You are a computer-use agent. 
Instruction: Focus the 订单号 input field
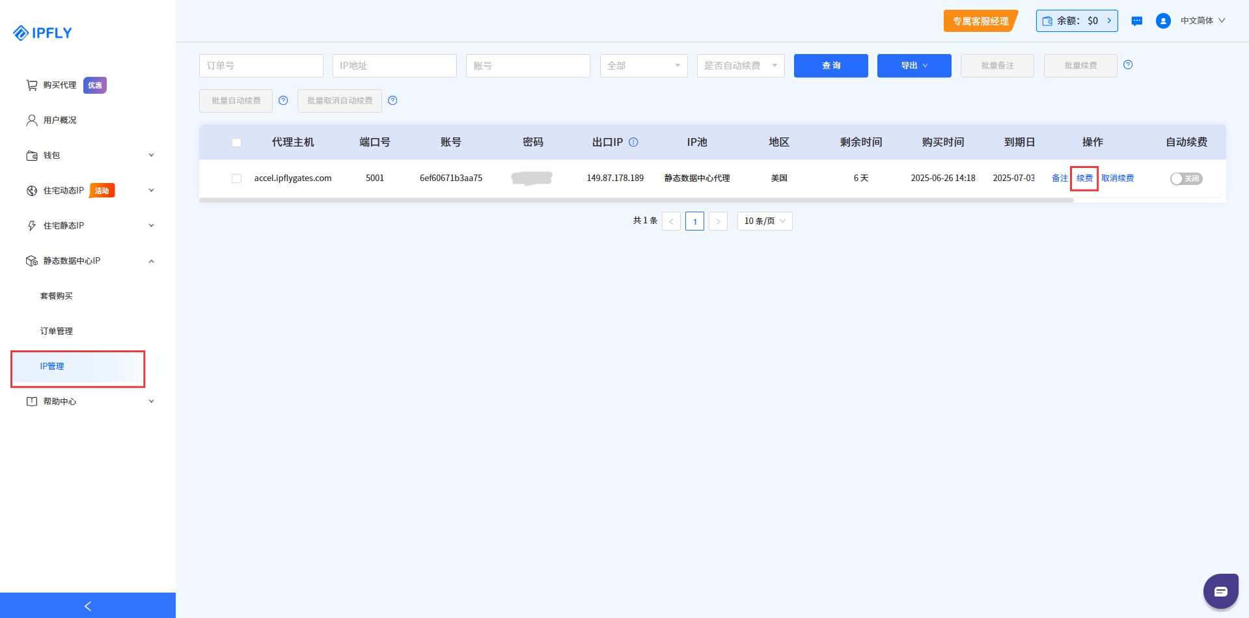click(261, 66)
